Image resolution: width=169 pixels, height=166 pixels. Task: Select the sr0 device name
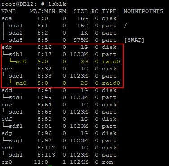point(7,162)
